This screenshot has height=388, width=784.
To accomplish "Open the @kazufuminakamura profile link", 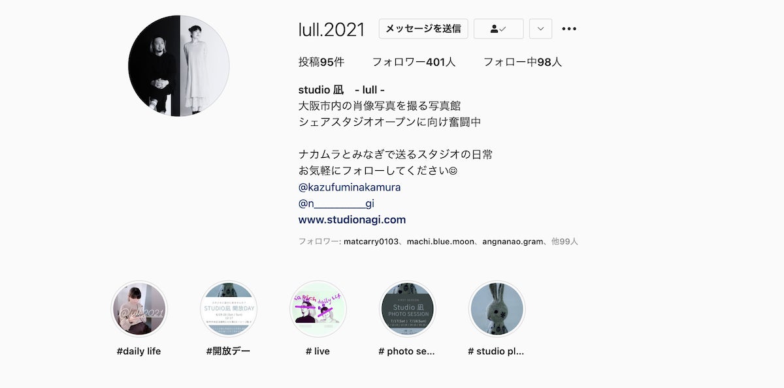I will [350, 187].
